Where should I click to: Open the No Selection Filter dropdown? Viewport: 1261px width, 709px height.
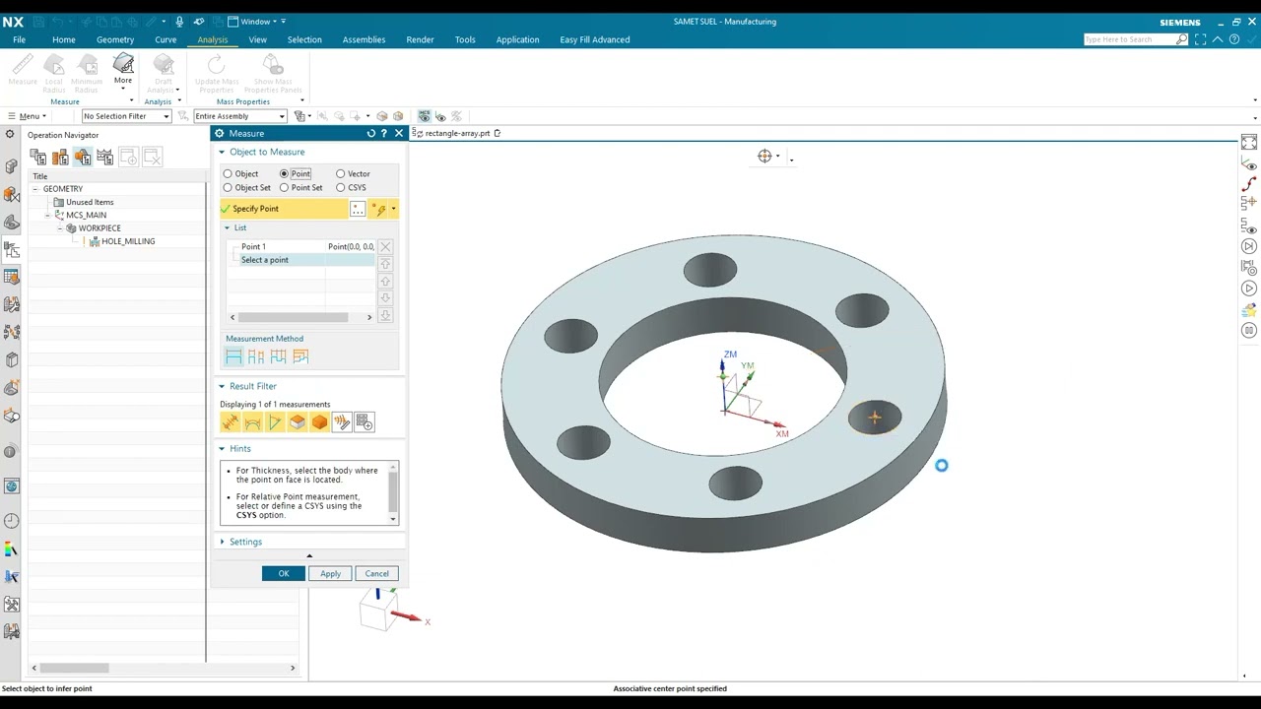(x=126, y=116)
